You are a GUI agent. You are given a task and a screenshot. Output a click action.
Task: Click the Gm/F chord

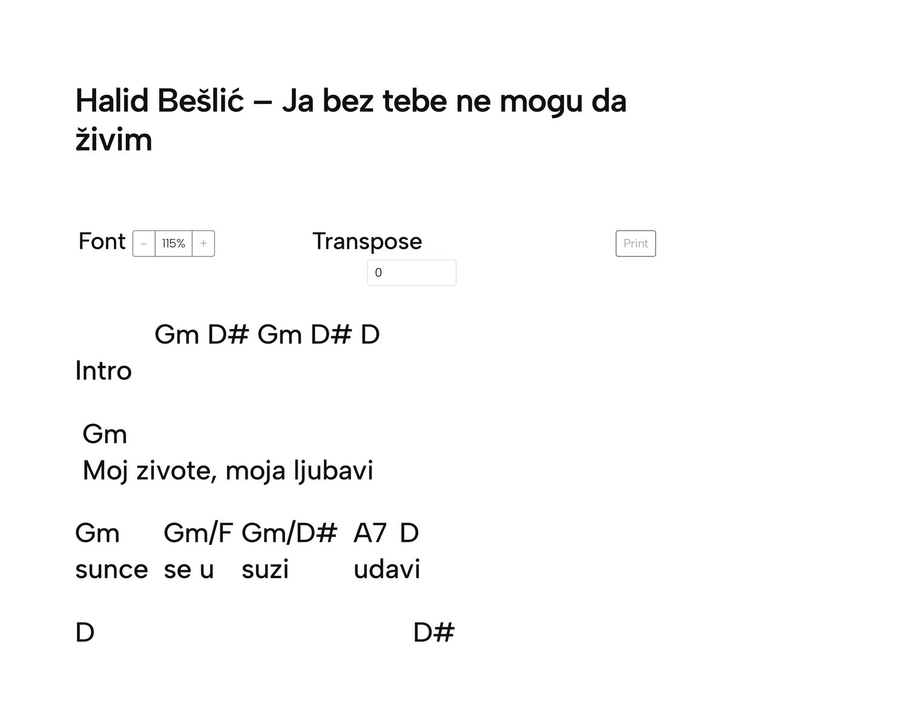pos(198,533)
